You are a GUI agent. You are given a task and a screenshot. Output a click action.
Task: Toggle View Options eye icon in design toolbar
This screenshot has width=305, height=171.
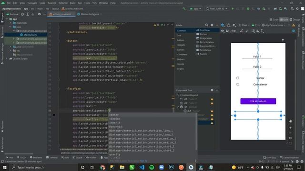[x=223, y=31]
